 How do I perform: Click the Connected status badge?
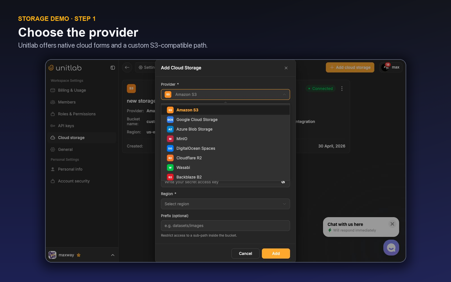click(x=320, y=89)
